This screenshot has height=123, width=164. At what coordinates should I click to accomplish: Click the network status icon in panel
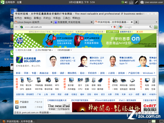pos(123,2)
